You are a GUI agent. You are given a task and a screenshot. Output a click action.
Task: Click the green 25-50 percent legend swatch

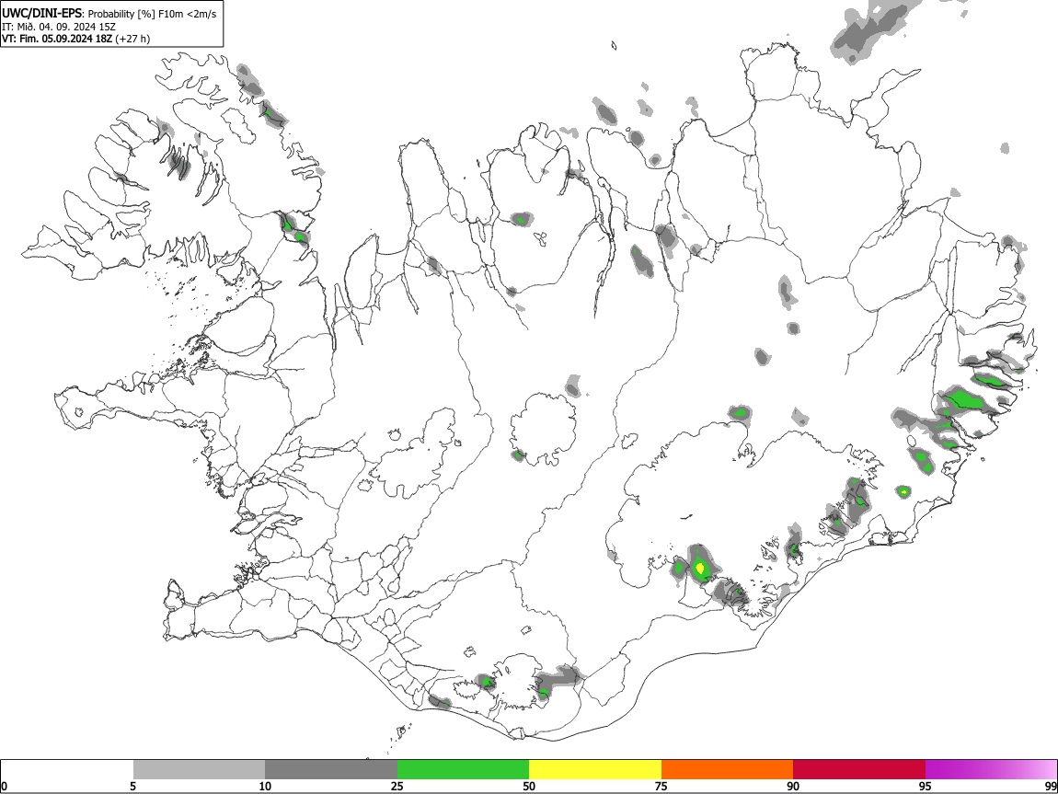(x=463, y=770)
